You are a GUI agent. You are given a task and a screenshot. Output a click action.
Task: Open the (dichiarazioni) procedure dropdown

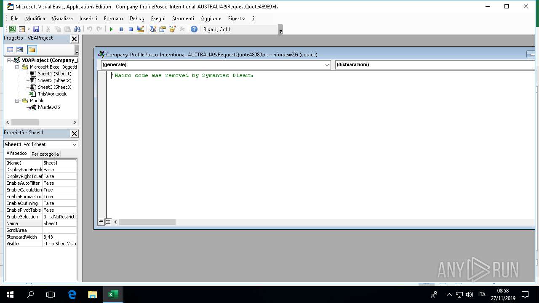[x=435, y=65]
